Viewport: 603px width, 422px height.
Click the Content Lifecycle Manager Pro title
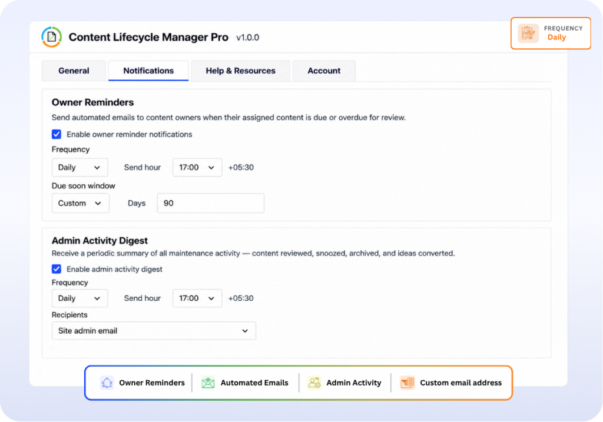[148, 37]
